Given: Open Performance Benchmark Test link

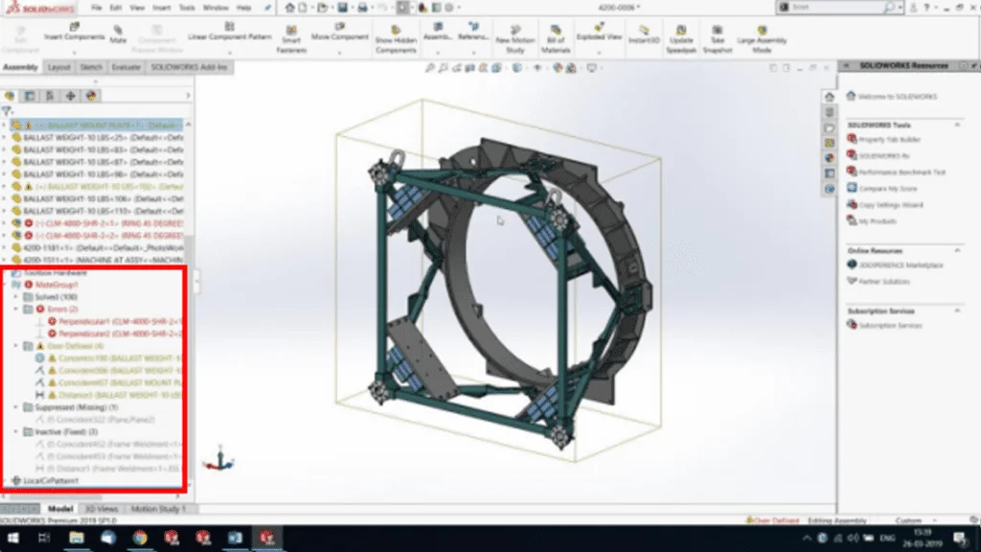Looking at the screenshot, I should [901, 172].
